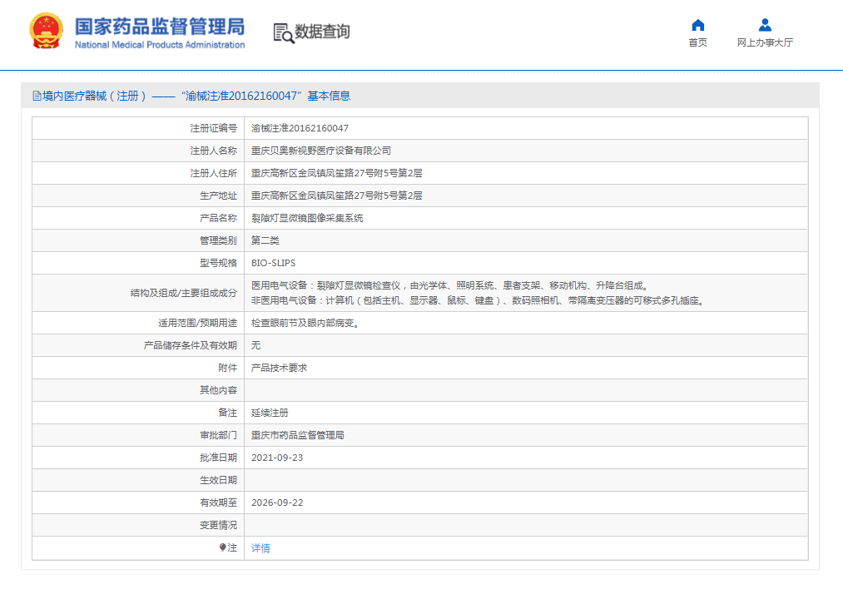Screen dimensions: 843x589
Task: Open 网上办事大厅 via its text label
Action: (x=765, y=42)
